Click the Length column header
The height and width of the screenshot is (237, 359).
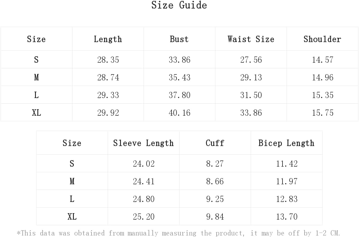[x=108, y=39]
